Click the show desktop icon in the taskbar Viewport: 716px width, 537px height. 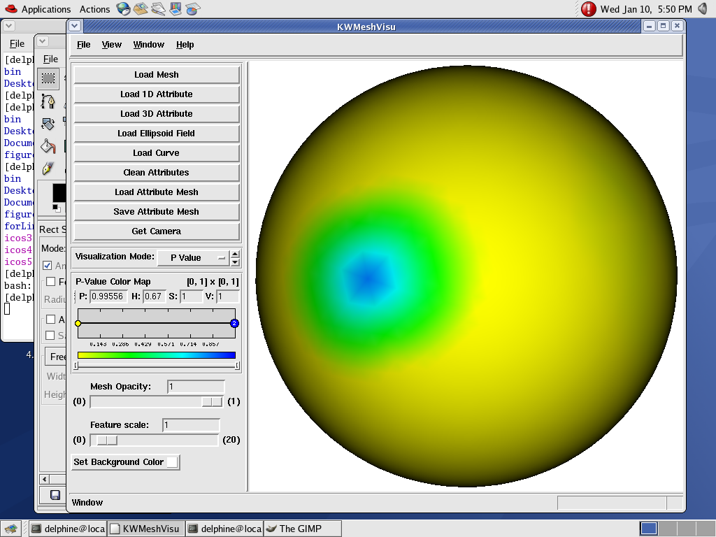click(12, 529)
